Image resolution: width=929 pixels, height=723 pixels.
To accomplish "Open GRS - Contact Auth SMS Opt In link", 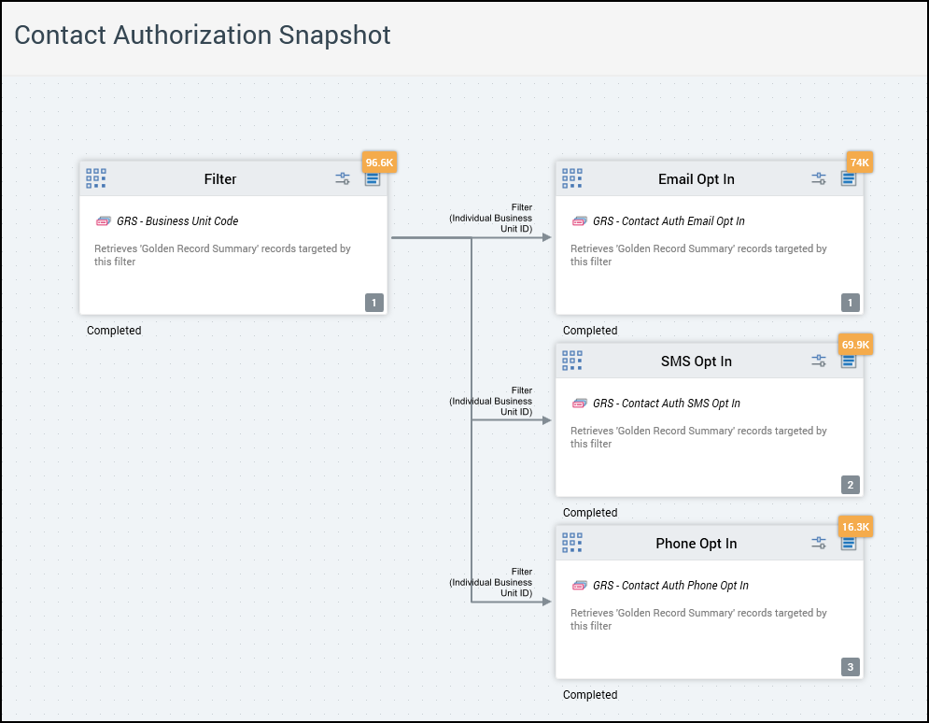I will (x=666, y=404).
